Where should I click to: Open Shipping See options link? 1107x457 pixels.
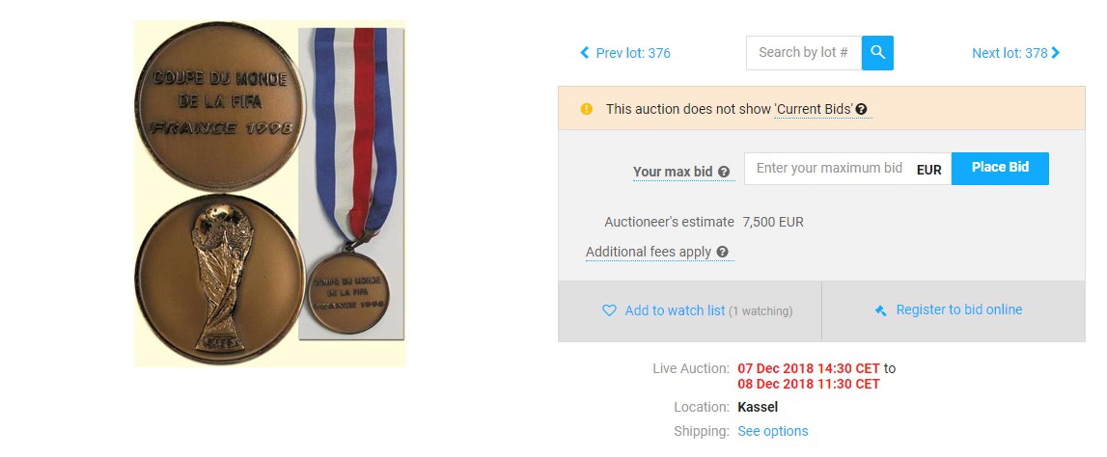coord(773,431)
